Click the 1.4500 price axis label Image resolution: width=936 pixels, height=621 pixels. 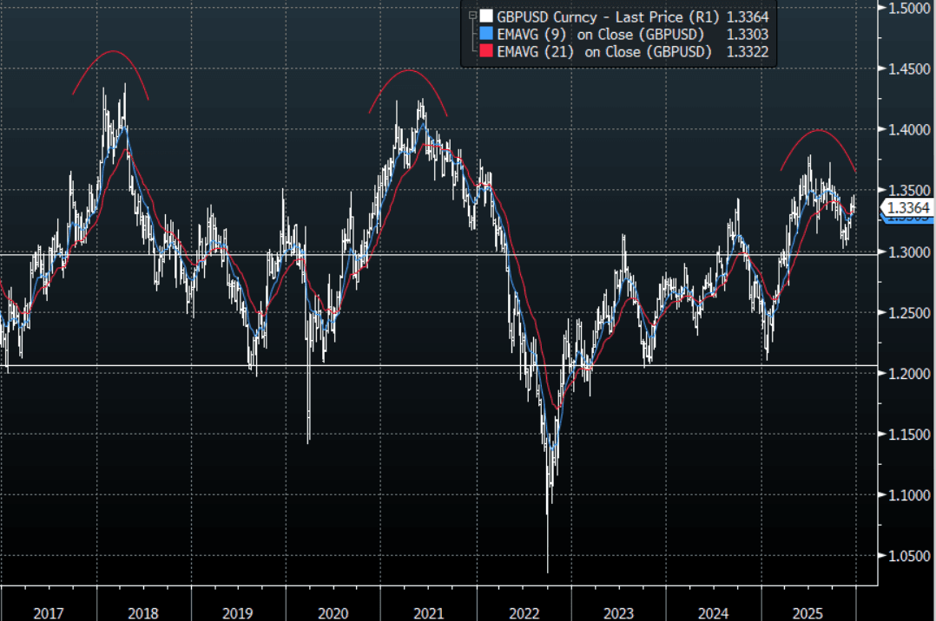(909, 69)
